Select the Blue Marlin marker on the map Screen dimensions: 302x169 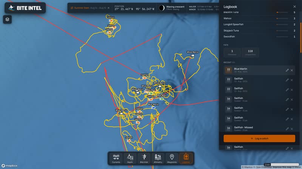(x=153, y=108)
